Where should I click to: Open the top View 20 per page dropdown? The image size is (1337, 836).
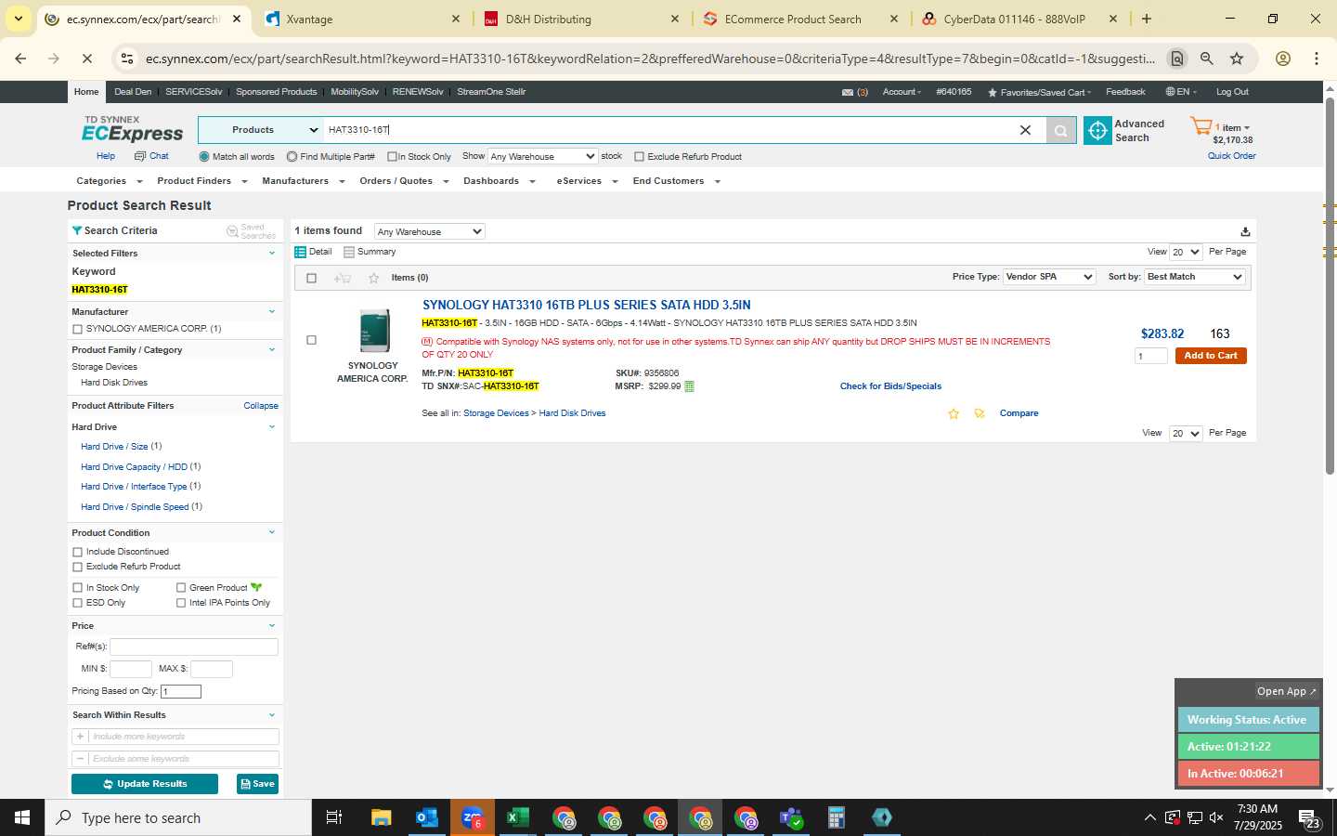point(1186,252)
